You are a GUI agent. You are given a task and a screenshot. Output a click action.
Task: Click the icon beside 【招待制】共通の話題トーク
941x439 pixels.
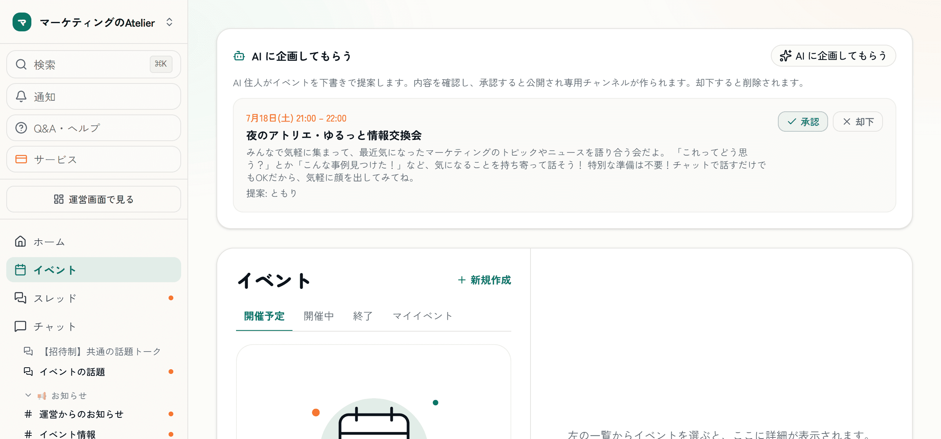28,351
